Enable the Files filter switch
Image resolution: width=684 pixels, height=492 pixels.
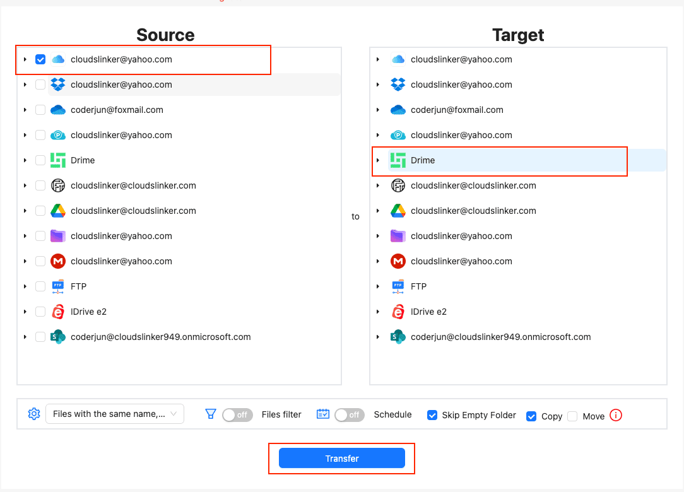pyautogui.click(x=237, y=414)
